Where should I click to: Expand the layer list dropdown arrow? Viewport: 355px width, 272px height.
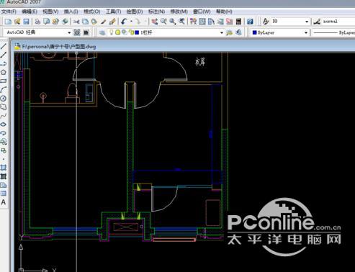click(x=222, y=32)
